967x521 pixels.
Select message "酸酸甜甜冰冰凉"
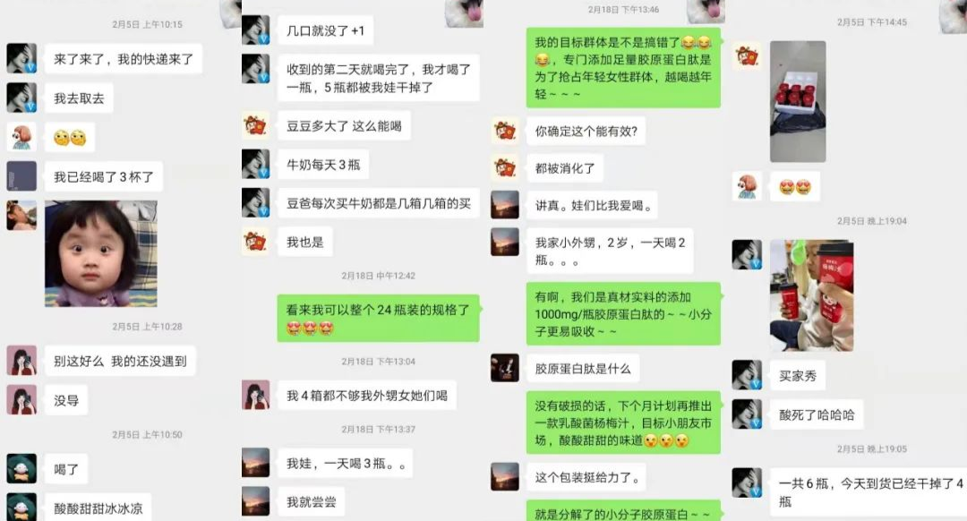click(x=98, y=508)
